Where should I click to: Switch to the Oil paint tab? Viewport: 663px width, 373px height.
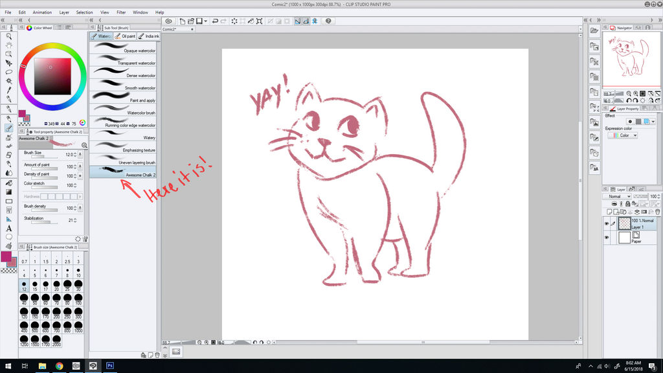[125, 36]
